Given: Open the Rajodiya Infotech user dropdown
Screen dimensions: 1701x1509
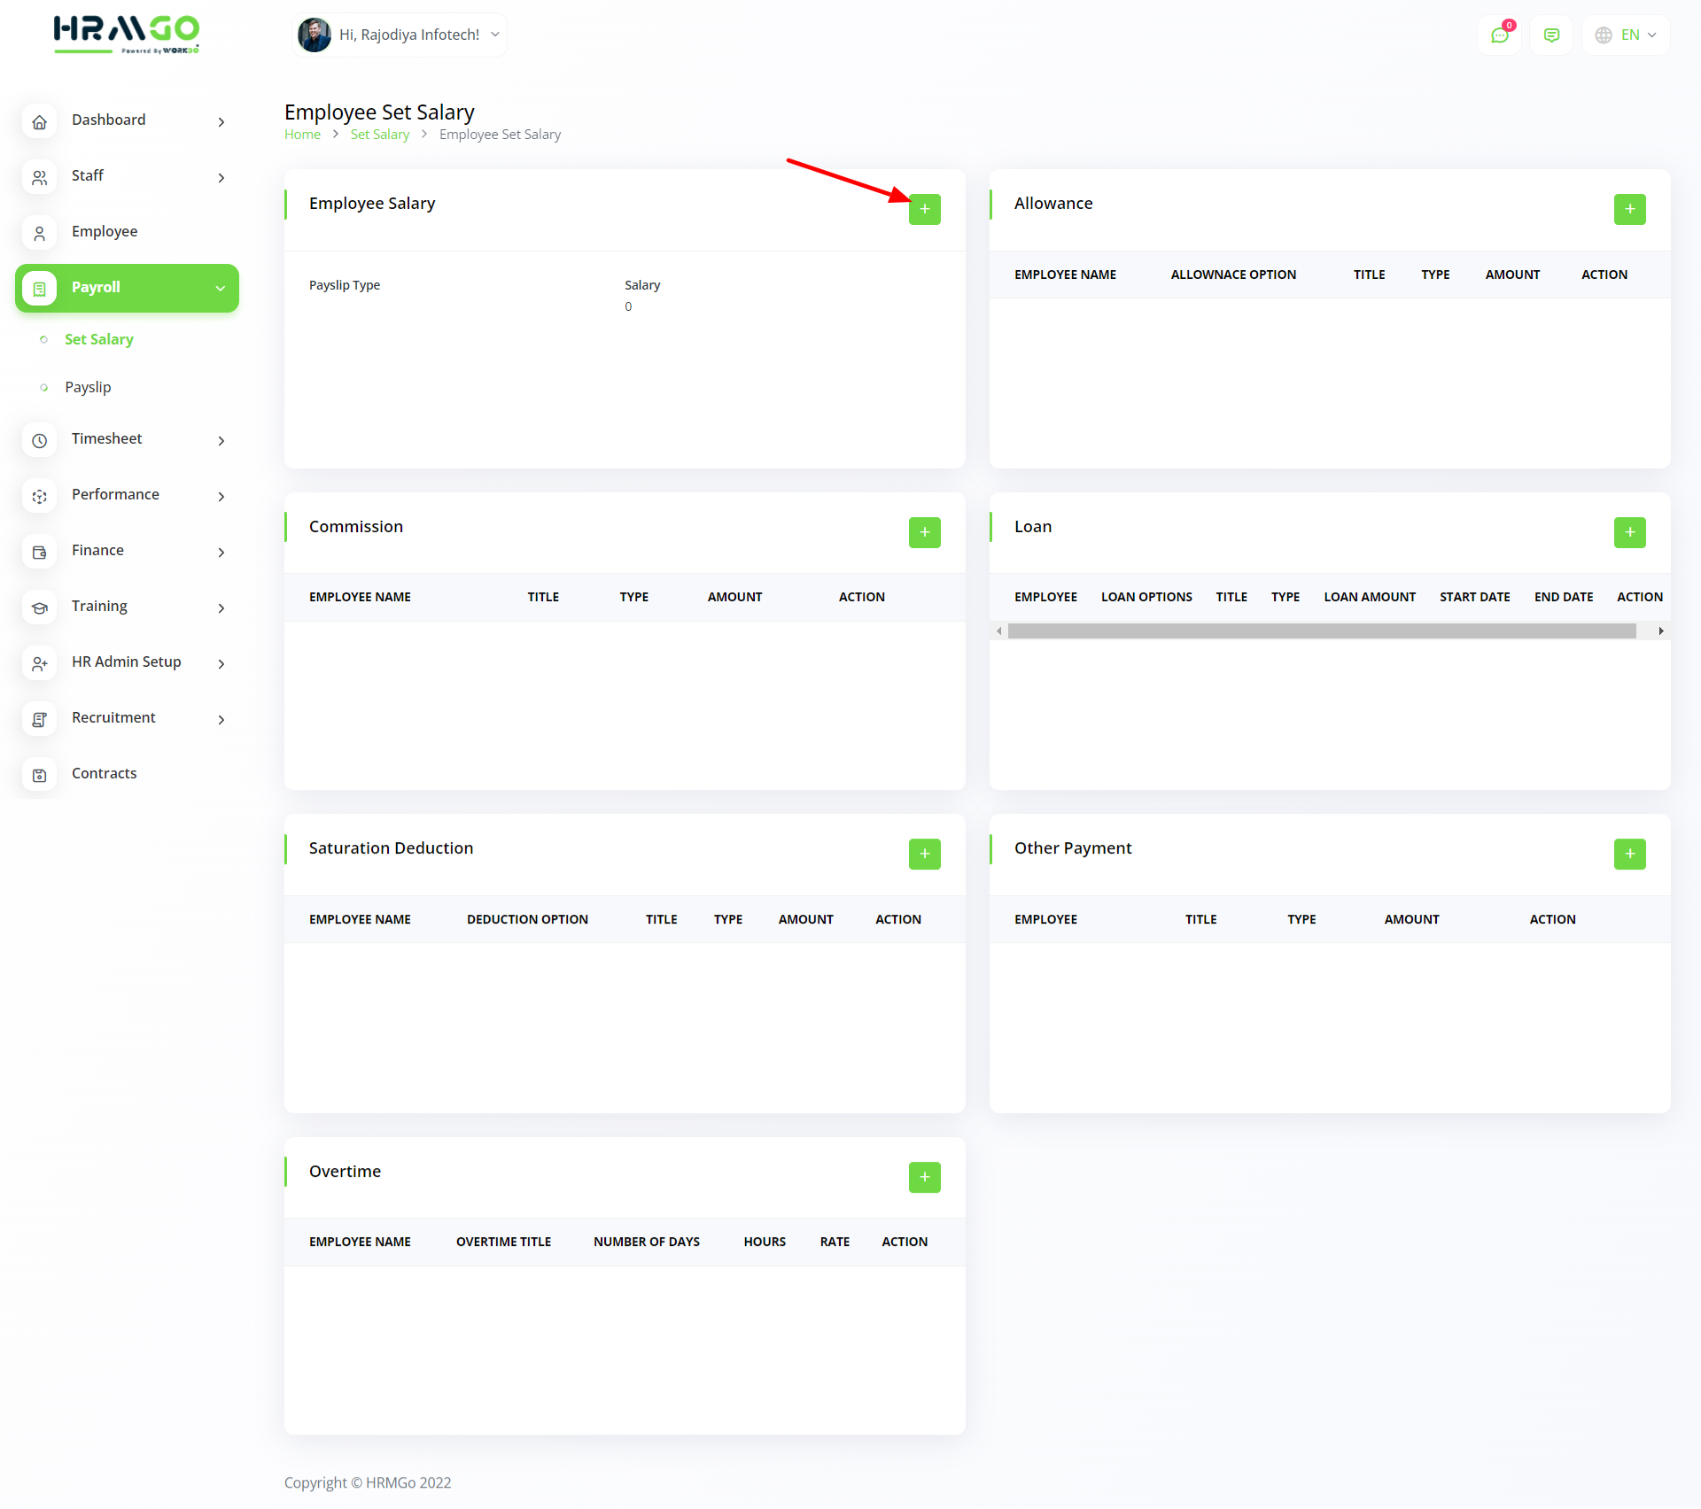Looking at the screenshot, I should (x=400, y=35).
